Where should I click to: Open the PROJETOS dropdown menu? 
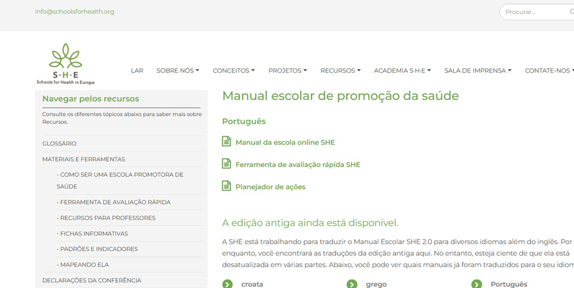coord(288,71)
